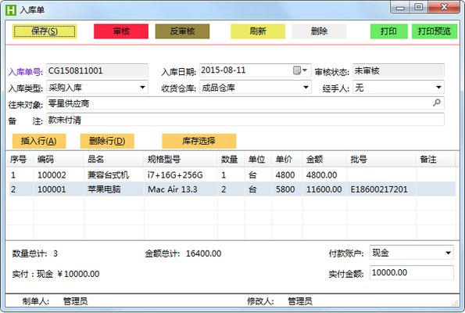Open the calendar picker for 入库日期
This screenshot has height=313, width=465.
coord(300,70)
